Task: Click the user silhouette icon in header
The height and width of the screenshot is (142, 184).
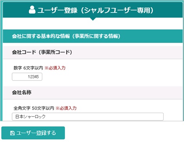Action: (32, 10)
